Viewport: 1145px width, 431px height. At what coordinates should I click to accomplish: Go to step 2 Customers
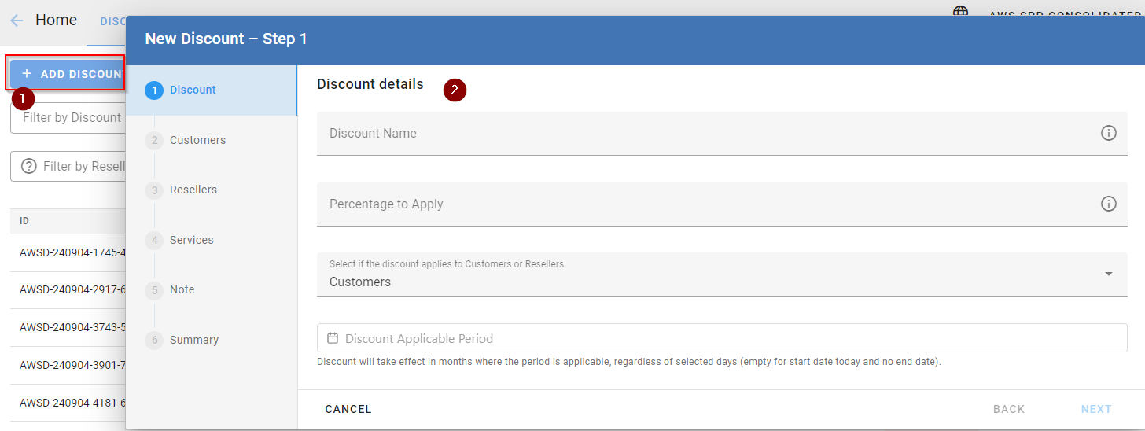(197, 140)
